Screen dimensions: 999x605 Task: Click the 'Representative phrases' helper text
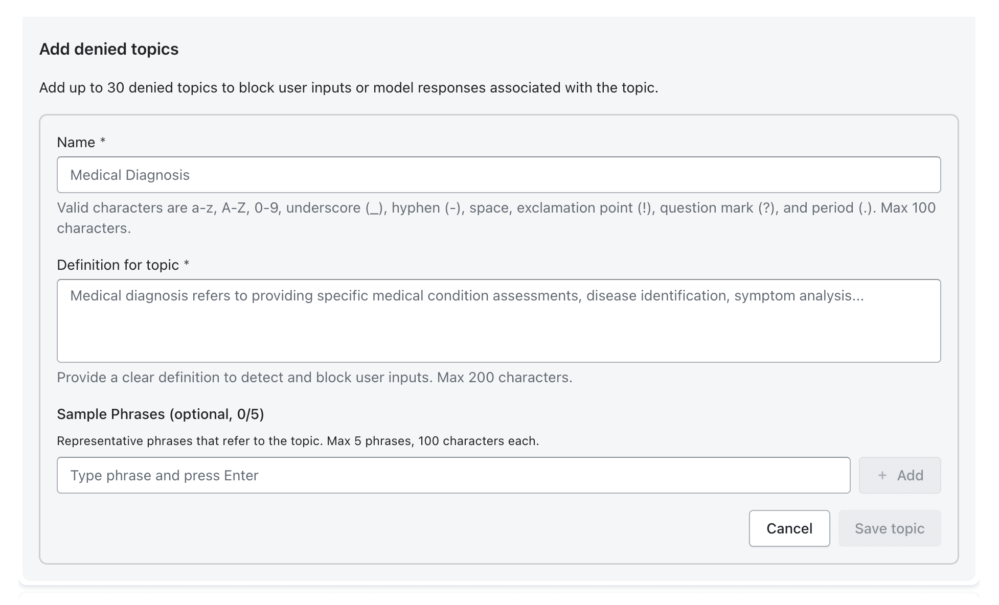(298, 441)
